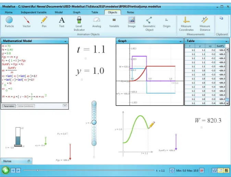Click the time slider handle

[37, 170]
